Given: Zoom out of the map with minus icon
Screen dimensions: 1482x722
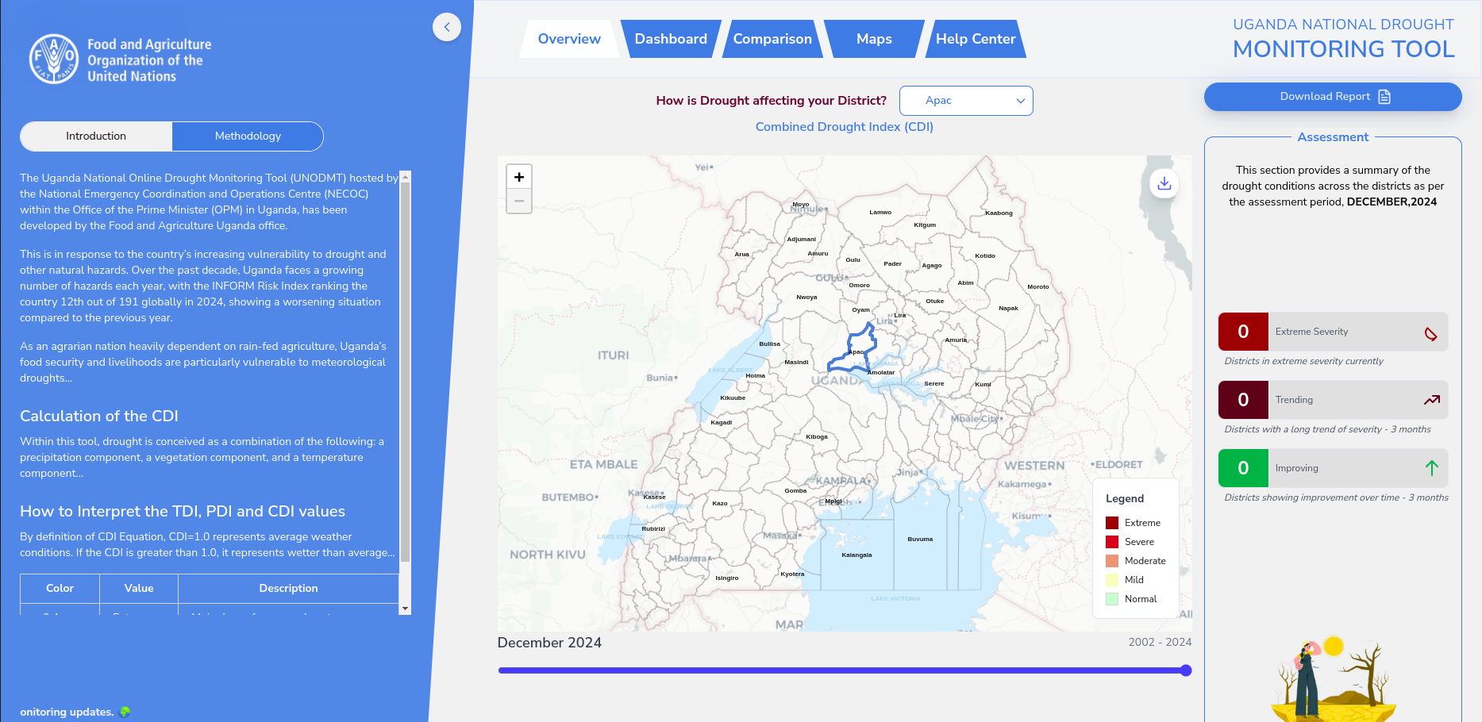Looking at the screenshot, I should pyautogui.click(x=519, y=201).
